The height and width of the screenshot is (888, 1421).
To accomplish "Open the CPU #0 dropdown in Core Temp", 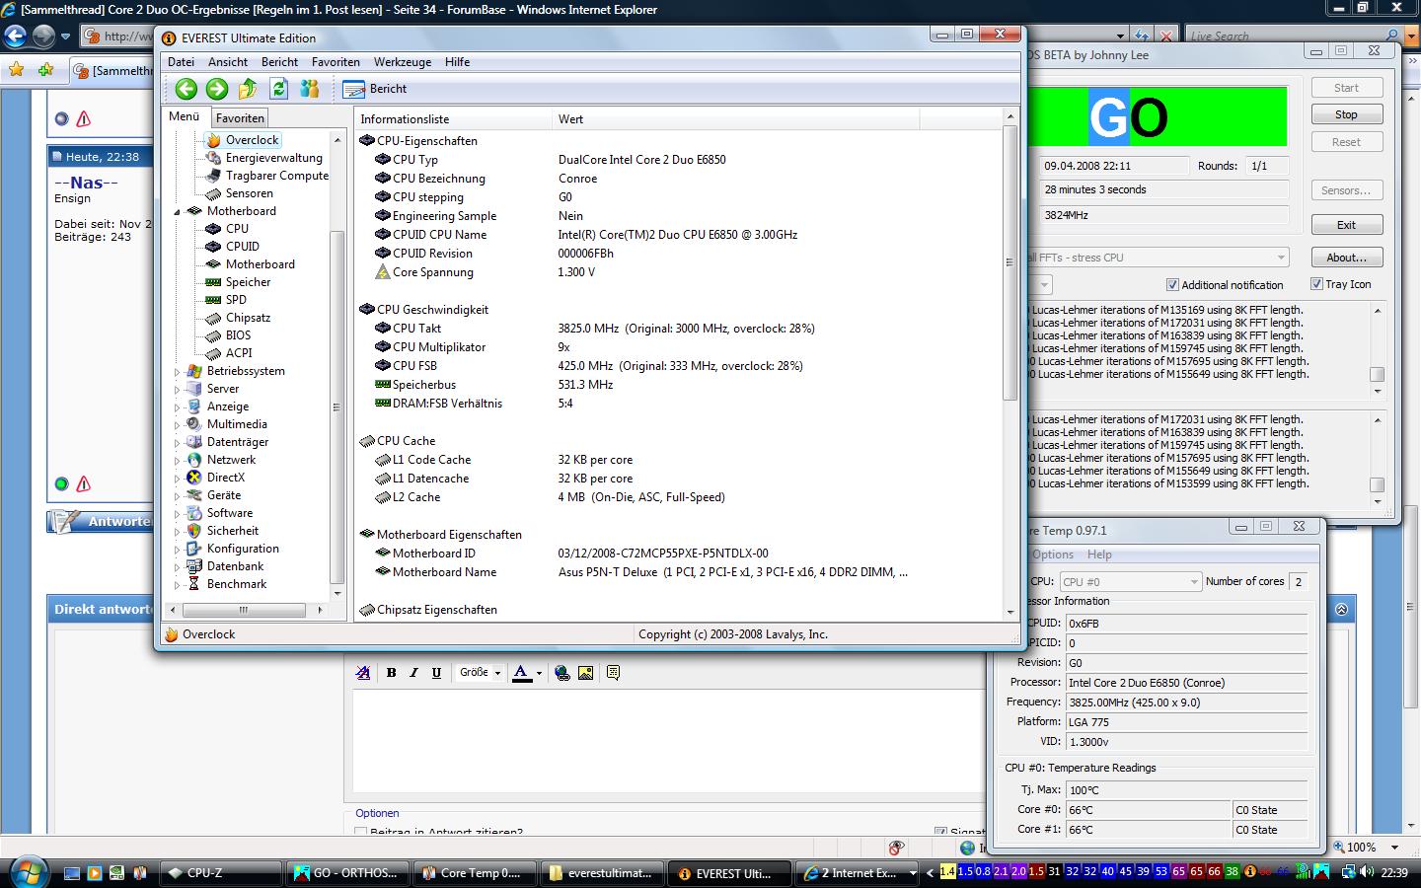I will [1130, 582].
